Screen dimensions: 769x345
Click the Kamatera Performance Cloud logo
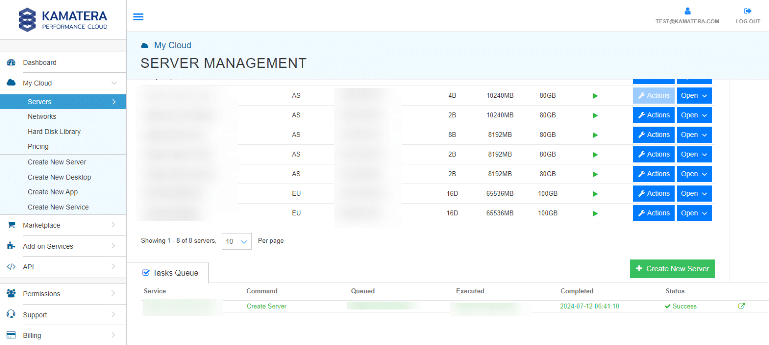62,20
